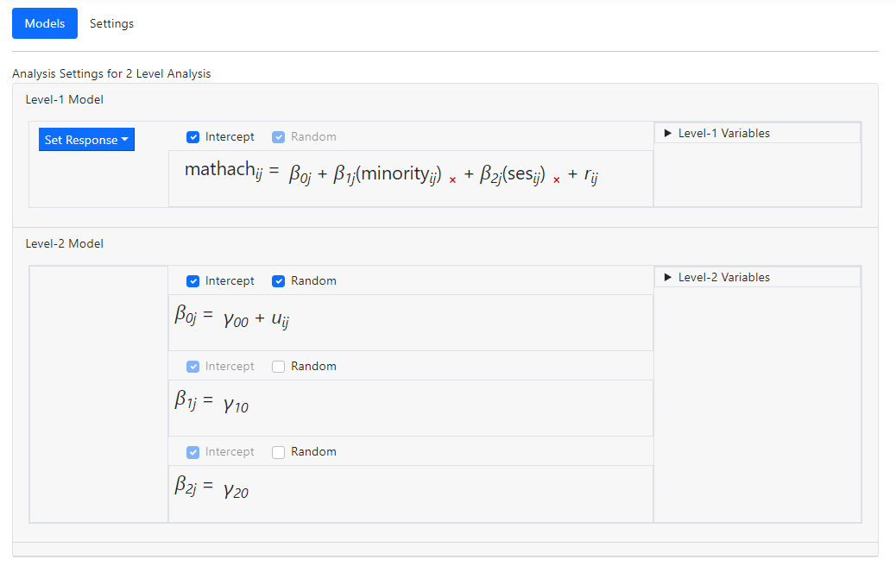Click the γ10 coefficient in β1j equation
The width and height of the screenshot is (896, 566).
tap(236, 405)
